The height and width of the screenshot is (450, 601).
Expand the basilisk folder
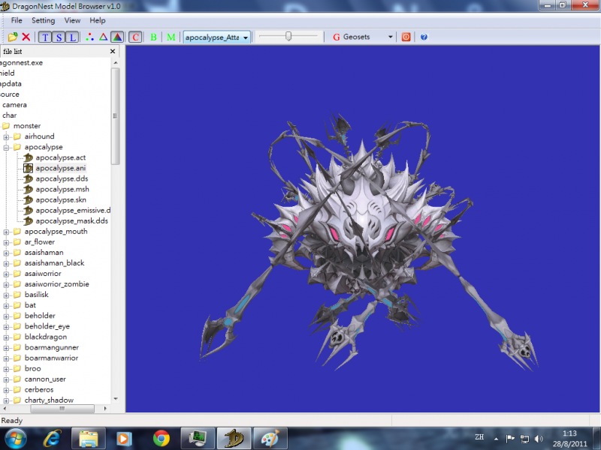[6, 295]
